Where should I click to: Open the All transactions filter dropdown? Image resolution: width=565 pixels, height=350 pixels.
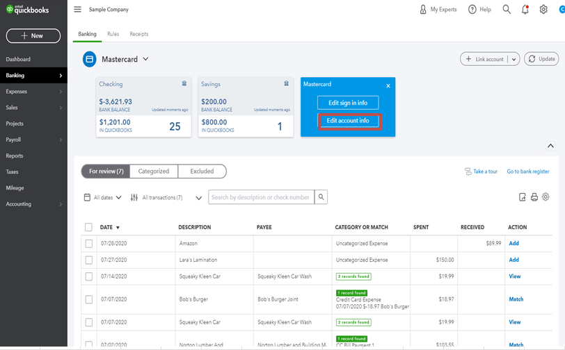coord(198,198)
